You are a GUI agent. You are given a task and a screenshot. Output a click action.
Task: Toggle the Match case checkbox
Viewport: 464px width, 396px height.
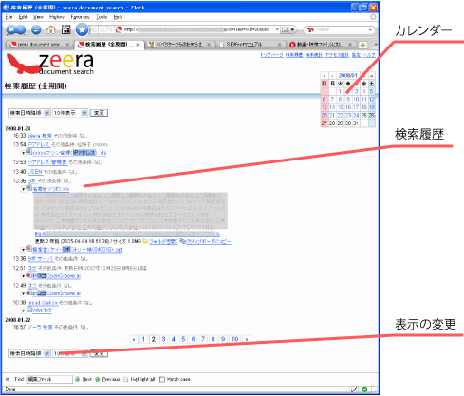coord(162,379)
